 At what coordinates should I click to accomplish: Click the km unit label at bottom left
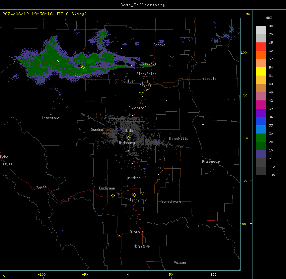pyautogui.click(x=5, y=275)
